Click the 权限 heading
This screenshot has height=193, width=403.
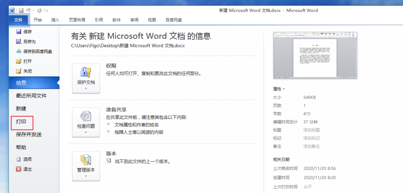pyautogui.click(x=111, y=66)
